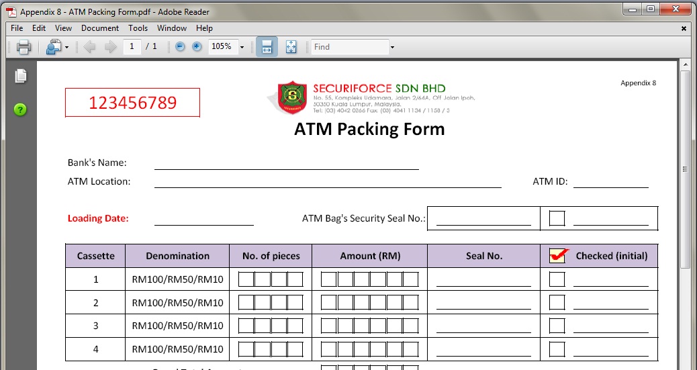The image size is (697, 370).
Task: Click the Adobe PDF icon in title bar
Action: point(11,11)
